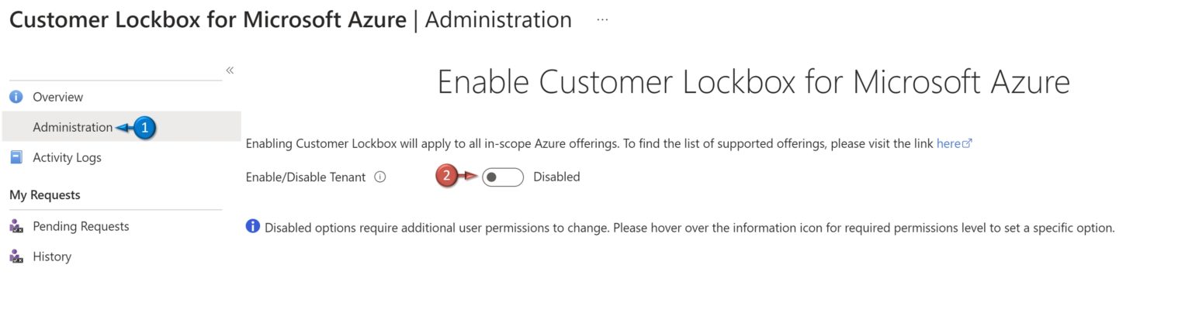The image size is (1192, 330).
Task: Click blue info icon beside permissions notice
Action: click(252, 226)
